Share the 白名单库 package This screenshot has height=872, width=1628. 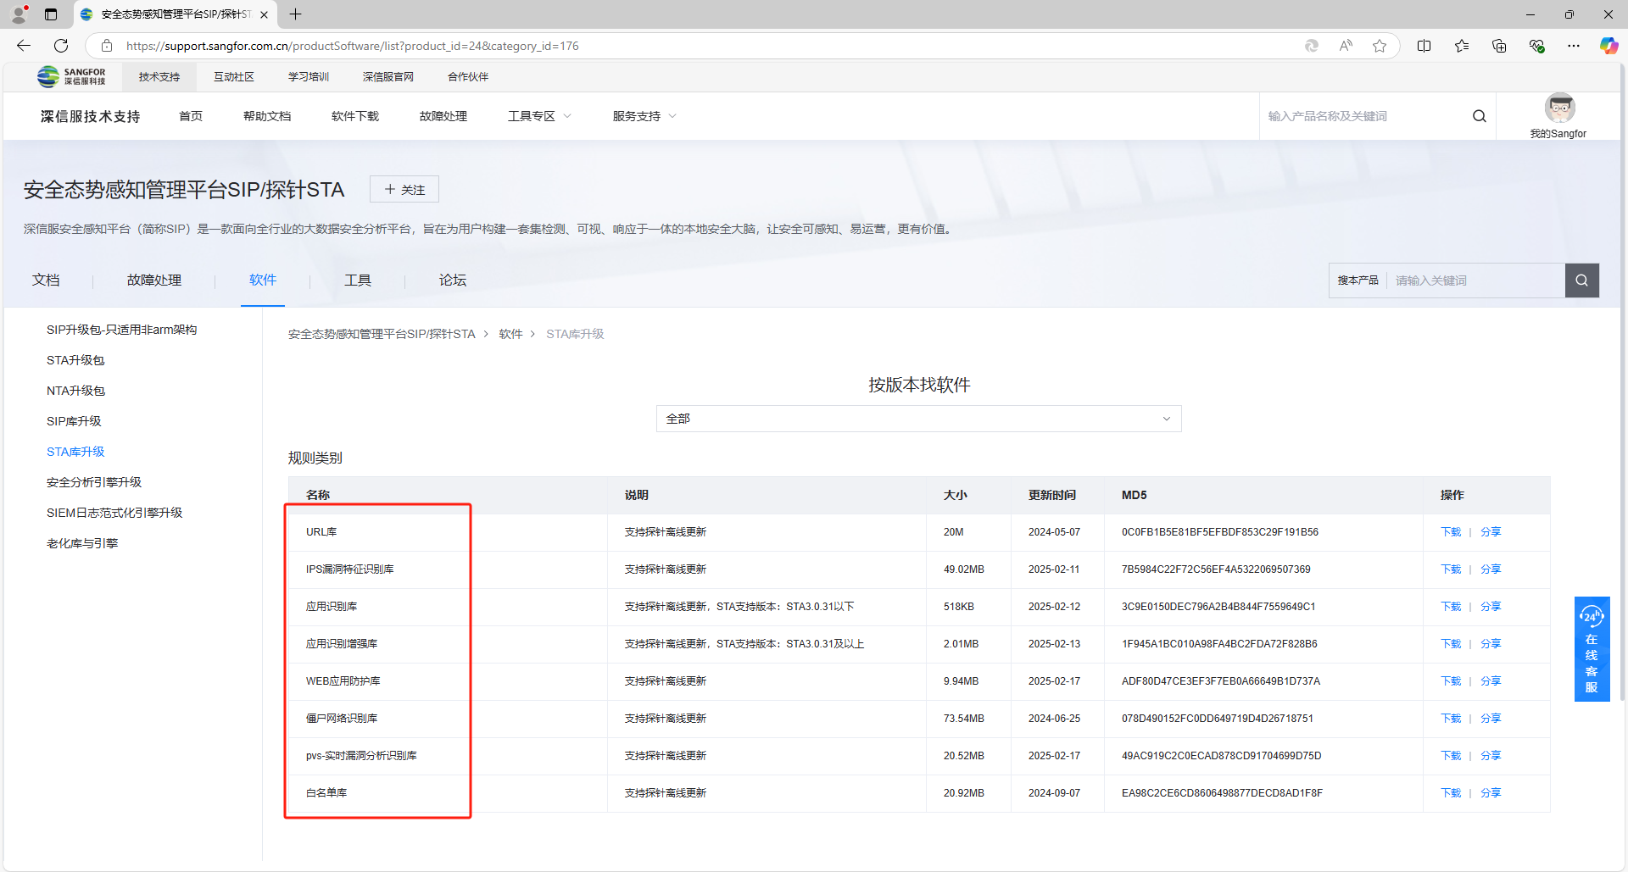coord(1491,793)
